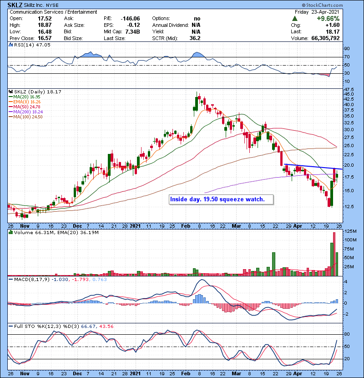Click the Skillz Inc. company name
Image resolution: width=364 pixels, height=378 pixels.
[35, 5]
